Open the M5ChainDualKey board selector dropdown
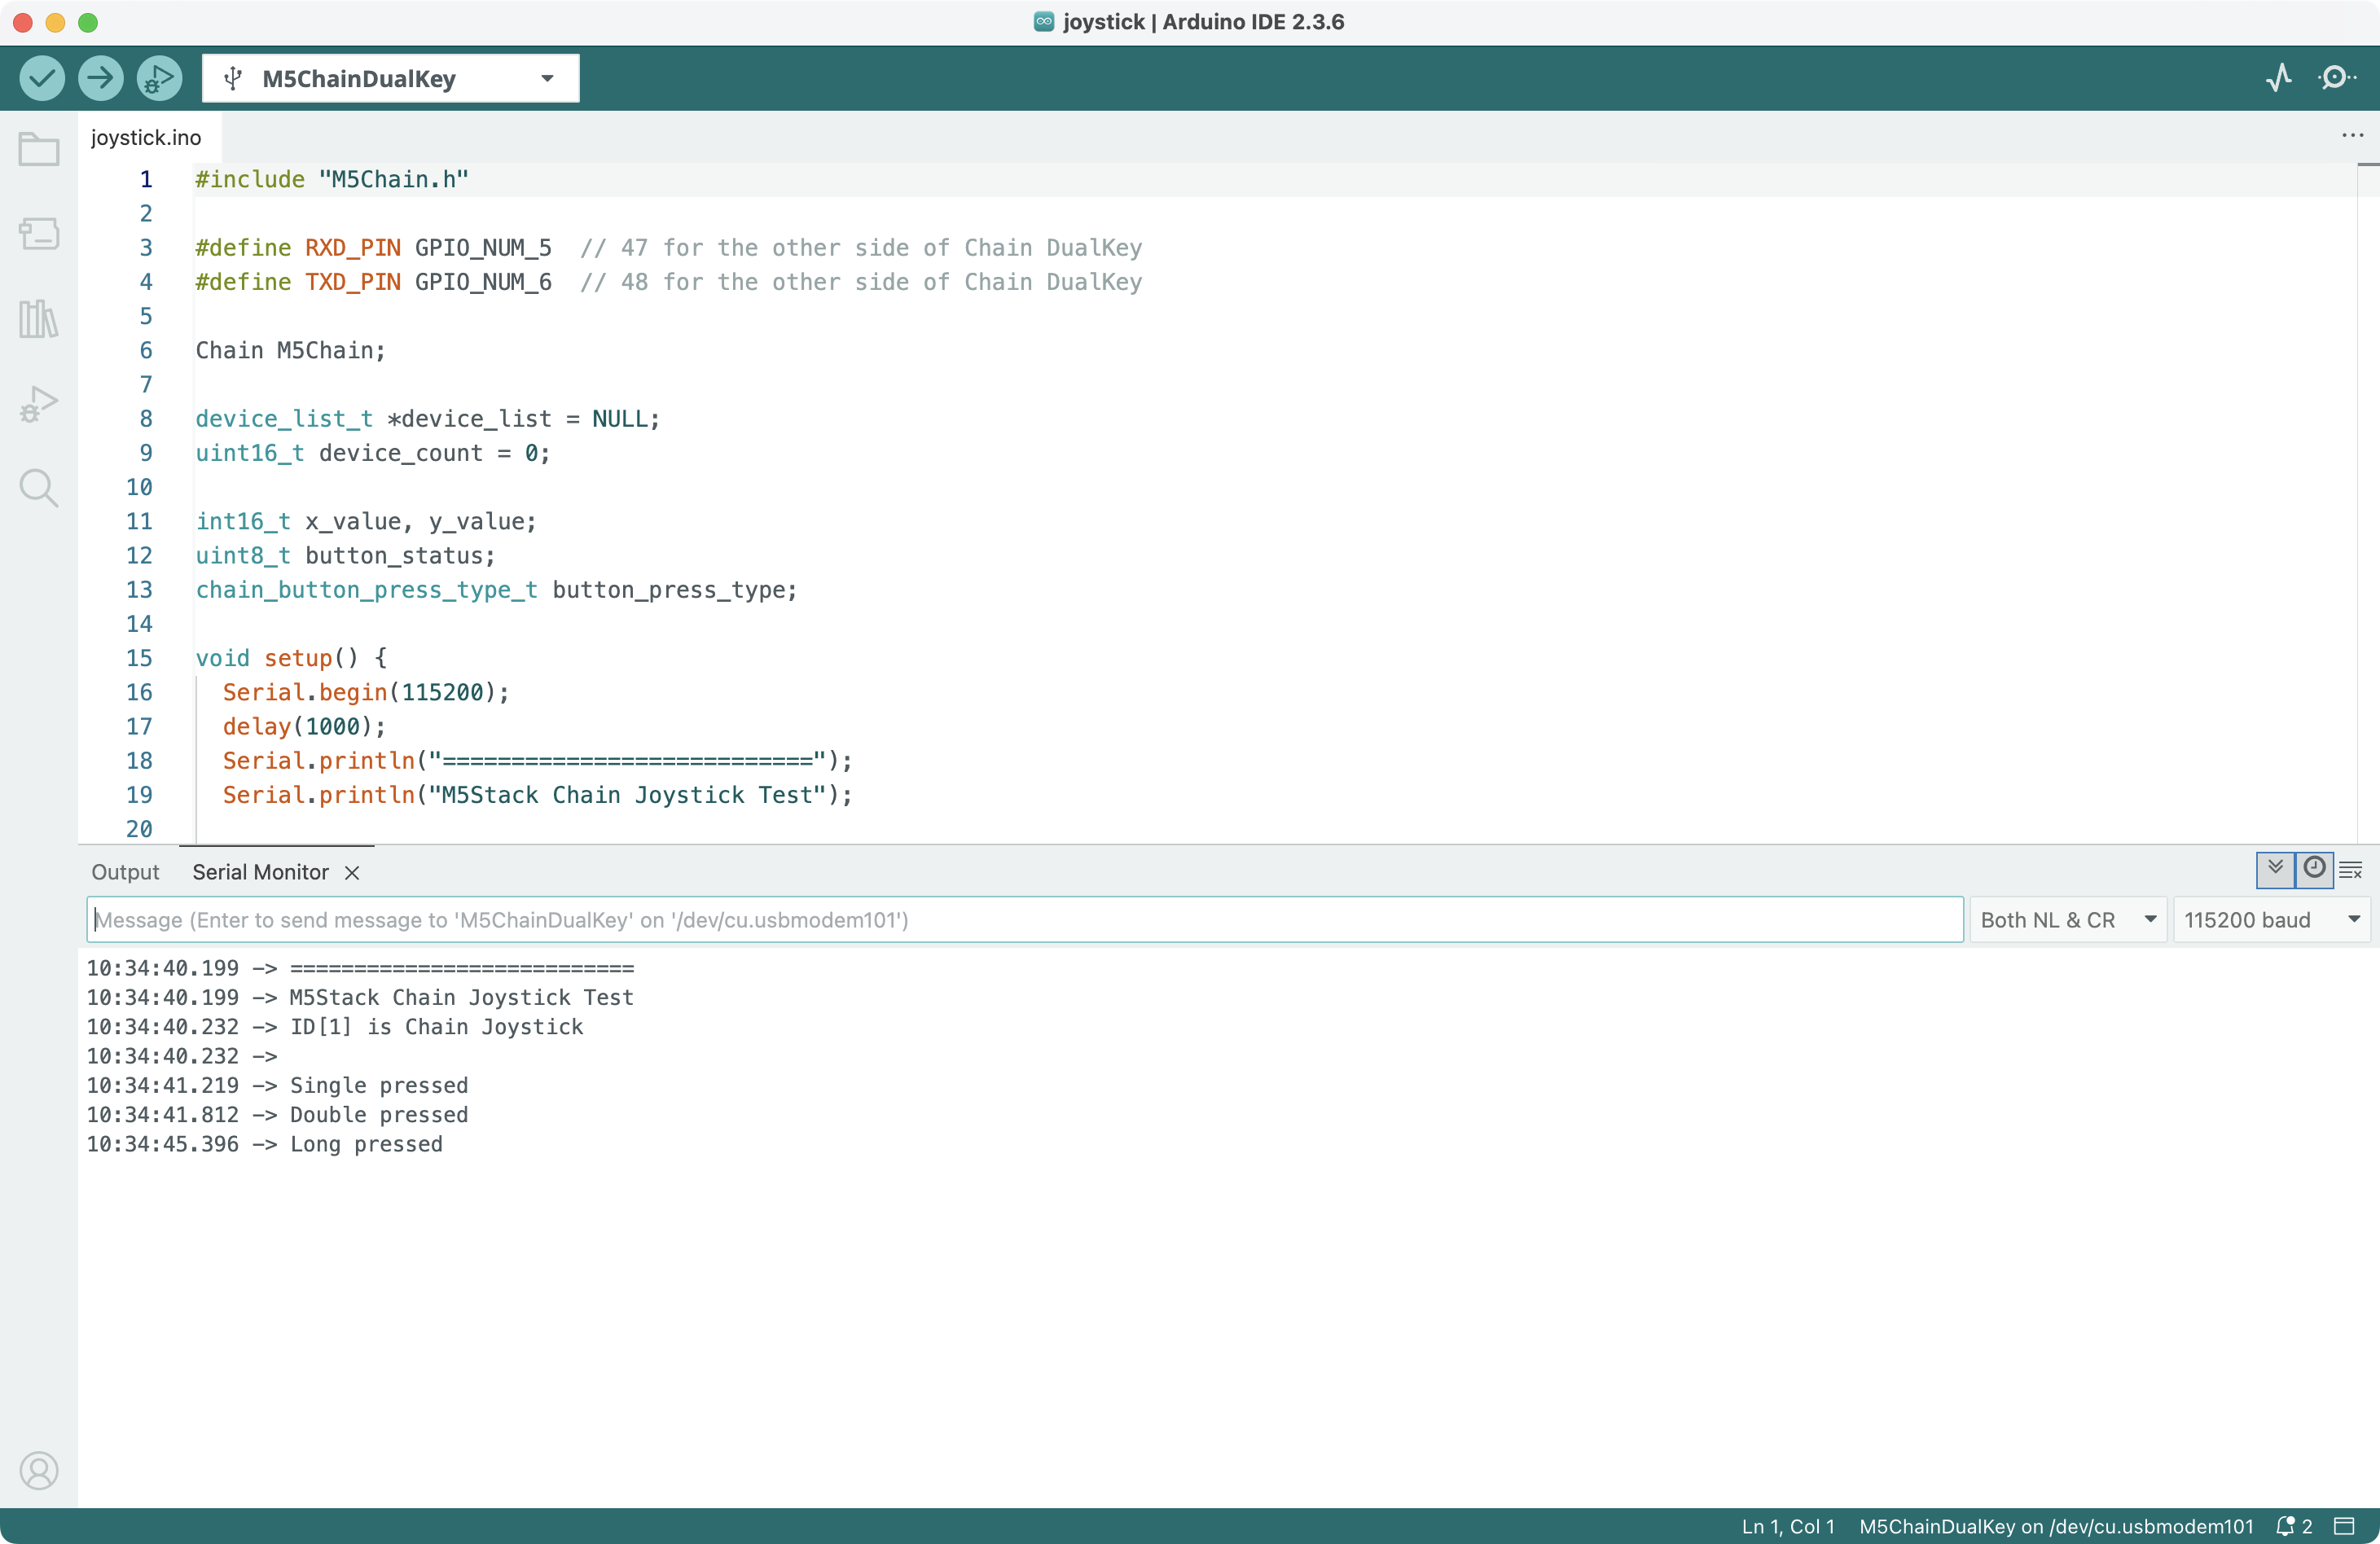 tap(390, 78)
